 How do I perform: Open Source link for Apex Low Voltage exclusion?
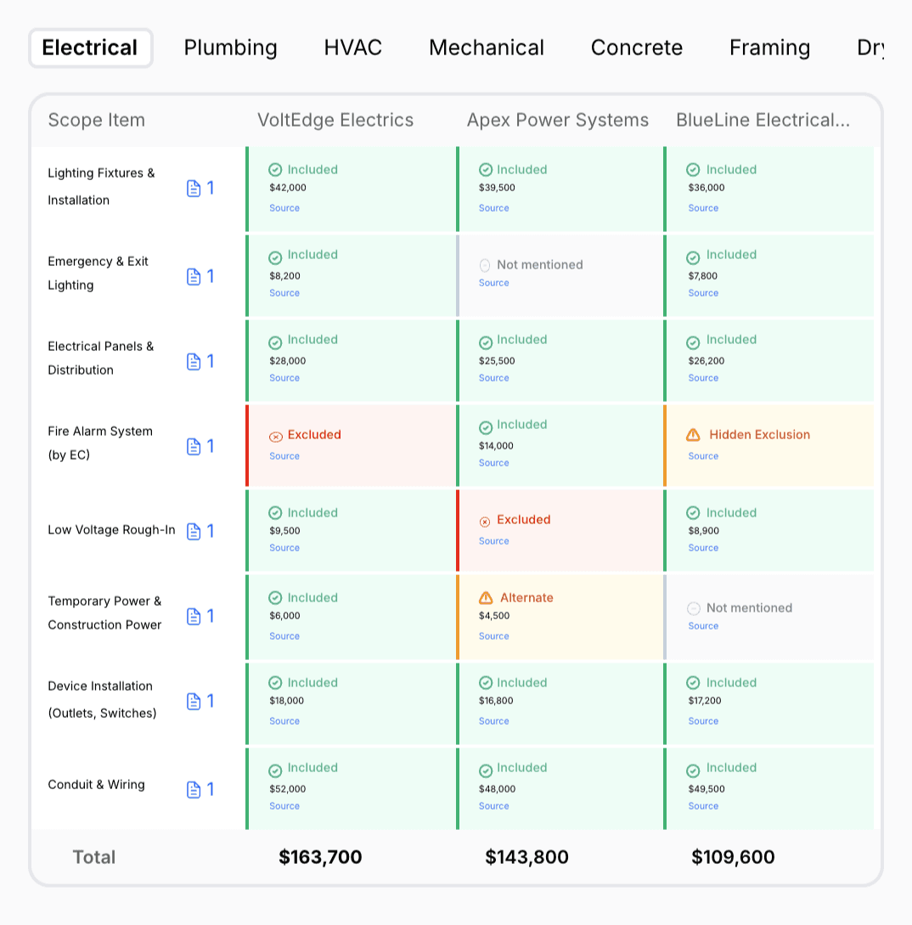(x=493, y=541)
